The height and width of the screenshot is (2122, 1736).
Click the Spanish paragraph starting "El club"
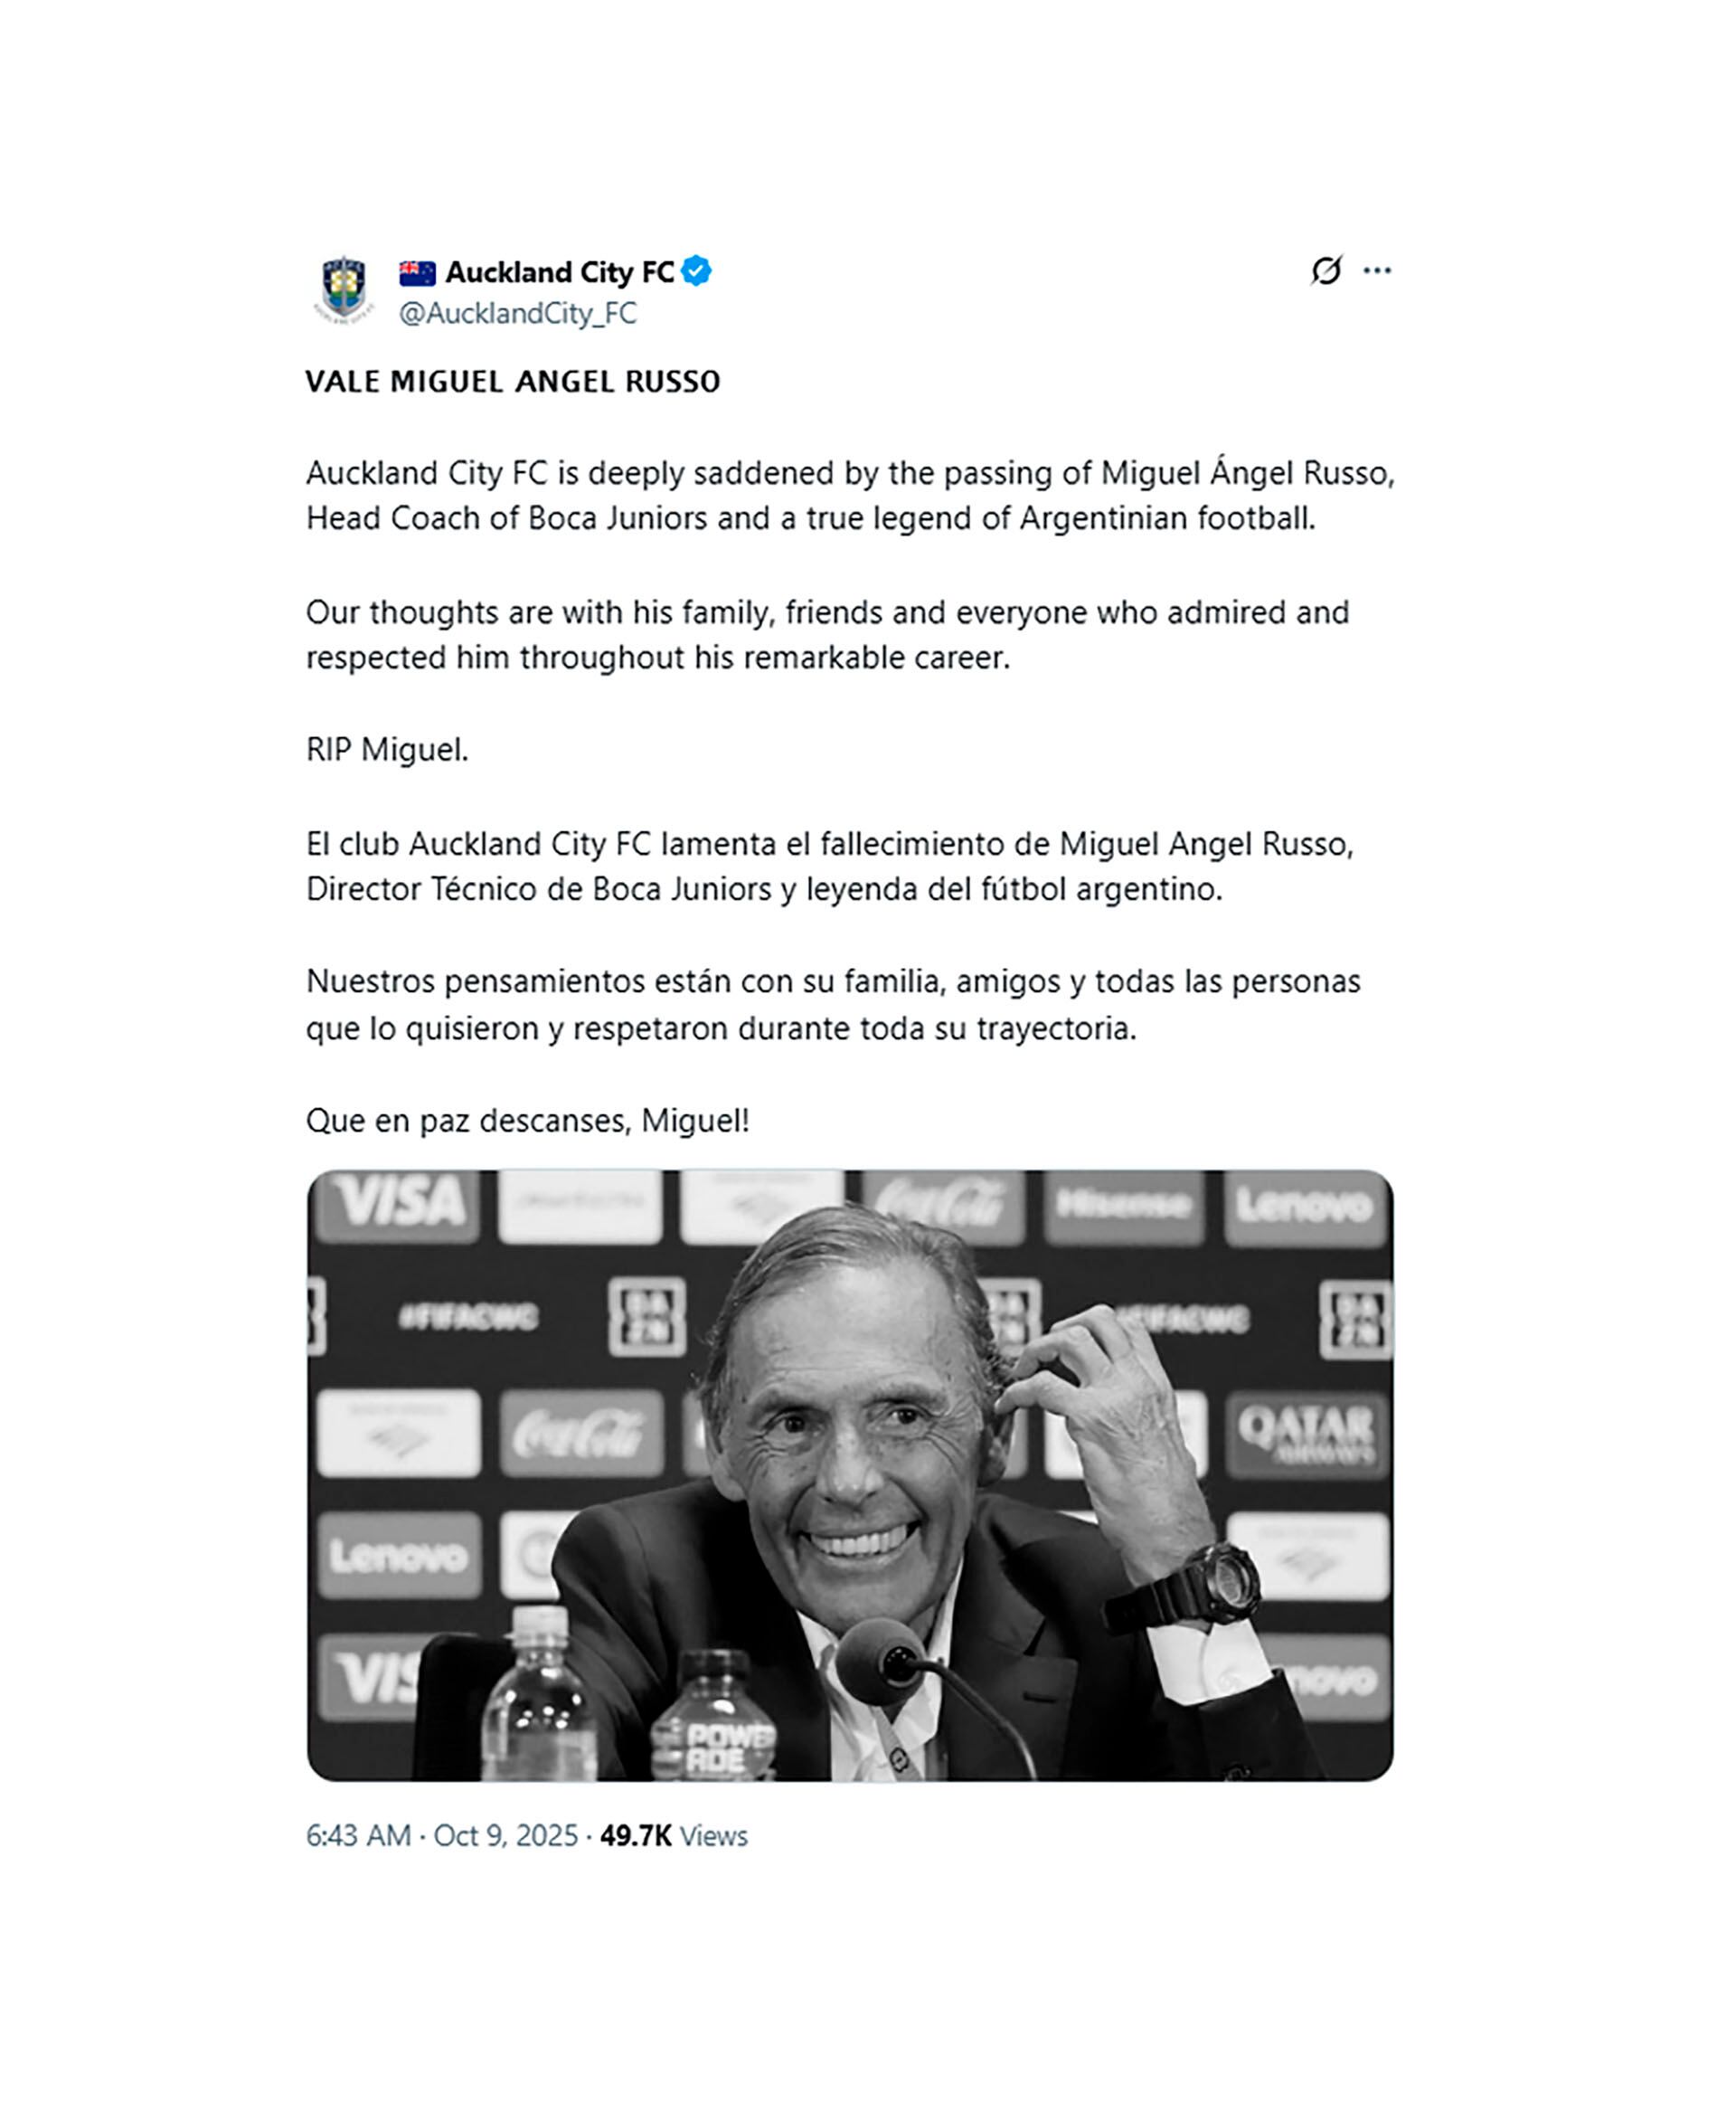829,867
